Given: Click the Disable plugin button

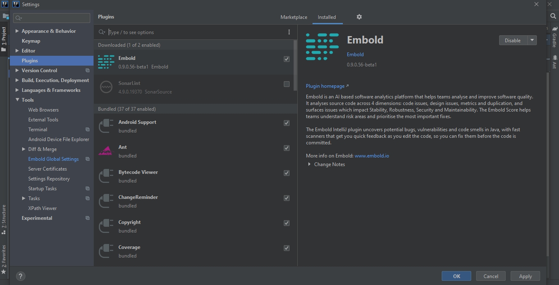Looking at the screenshot, I should tap(513, 40).
